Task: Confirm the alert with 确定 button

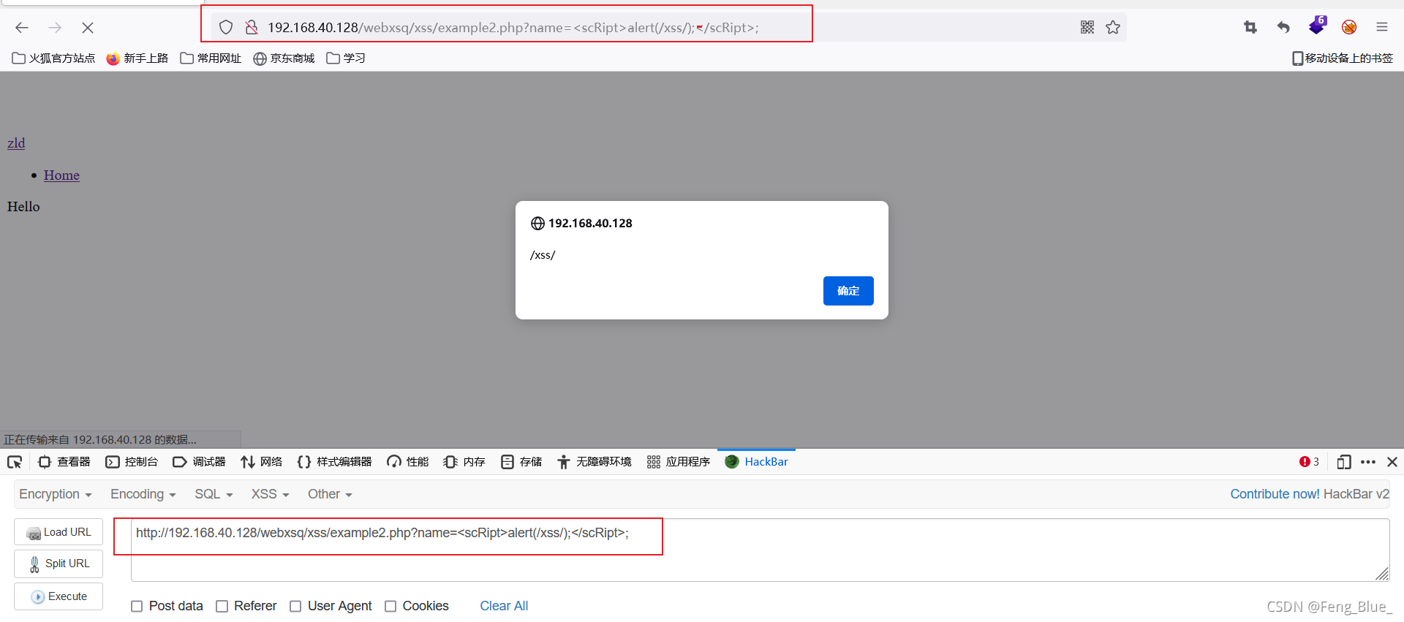Action: pyautogui.click(x=848, y=291)
